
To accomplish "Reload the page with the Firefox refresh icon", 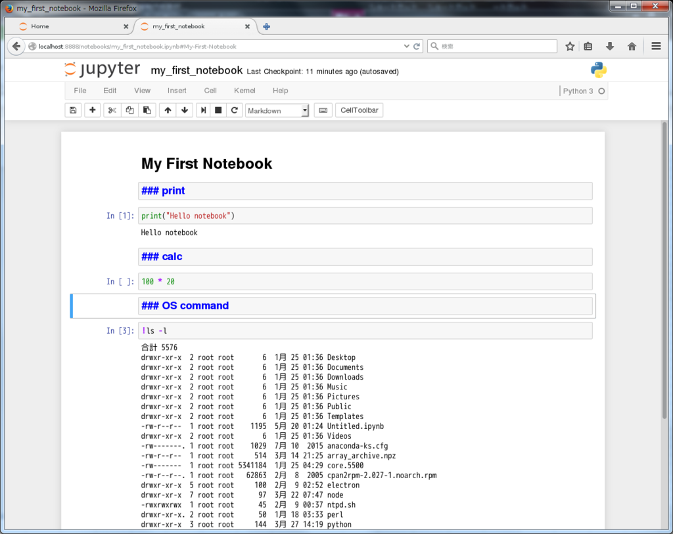I will (416, 47).
